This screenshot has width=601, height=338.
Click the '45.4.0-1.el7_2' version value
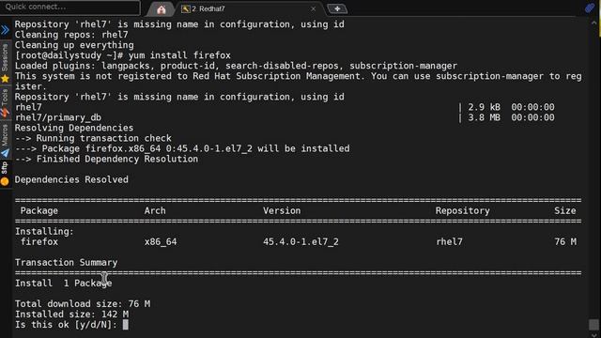pyautogui.click(x=300, y=242)
